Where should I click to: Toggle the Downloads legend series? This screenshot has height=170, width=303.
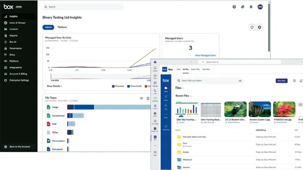[x=135, y=86]
